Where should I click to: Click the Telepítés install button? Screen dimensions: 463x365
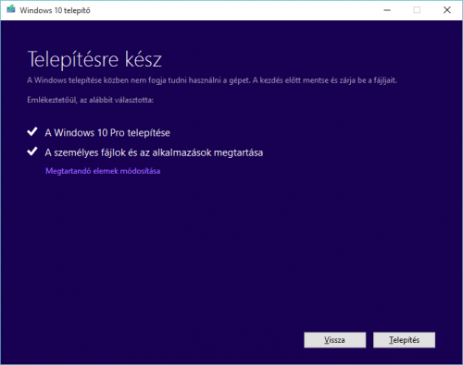404,340
